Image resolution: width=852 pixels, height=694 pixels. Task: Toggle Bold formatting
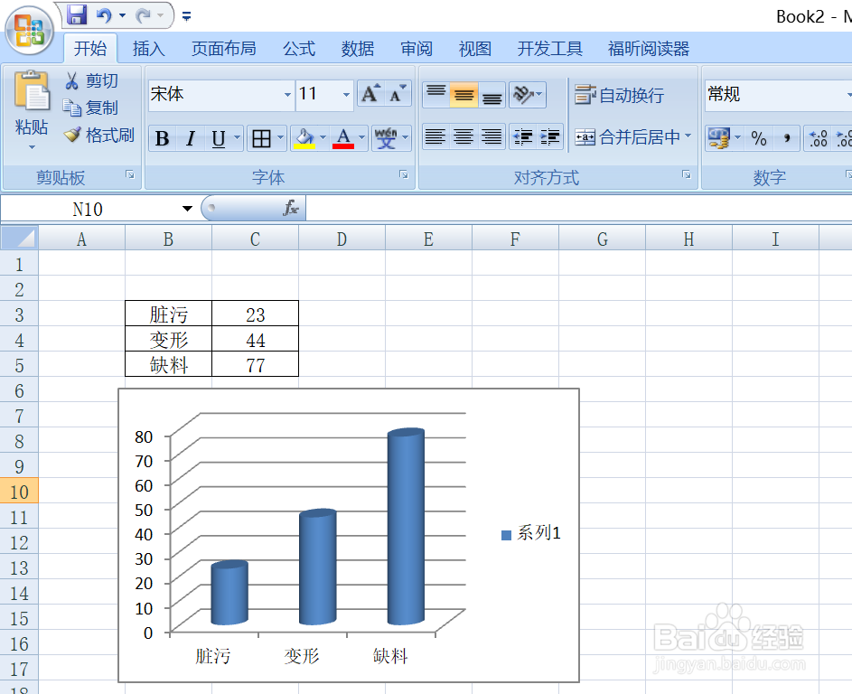click(162, 138)
